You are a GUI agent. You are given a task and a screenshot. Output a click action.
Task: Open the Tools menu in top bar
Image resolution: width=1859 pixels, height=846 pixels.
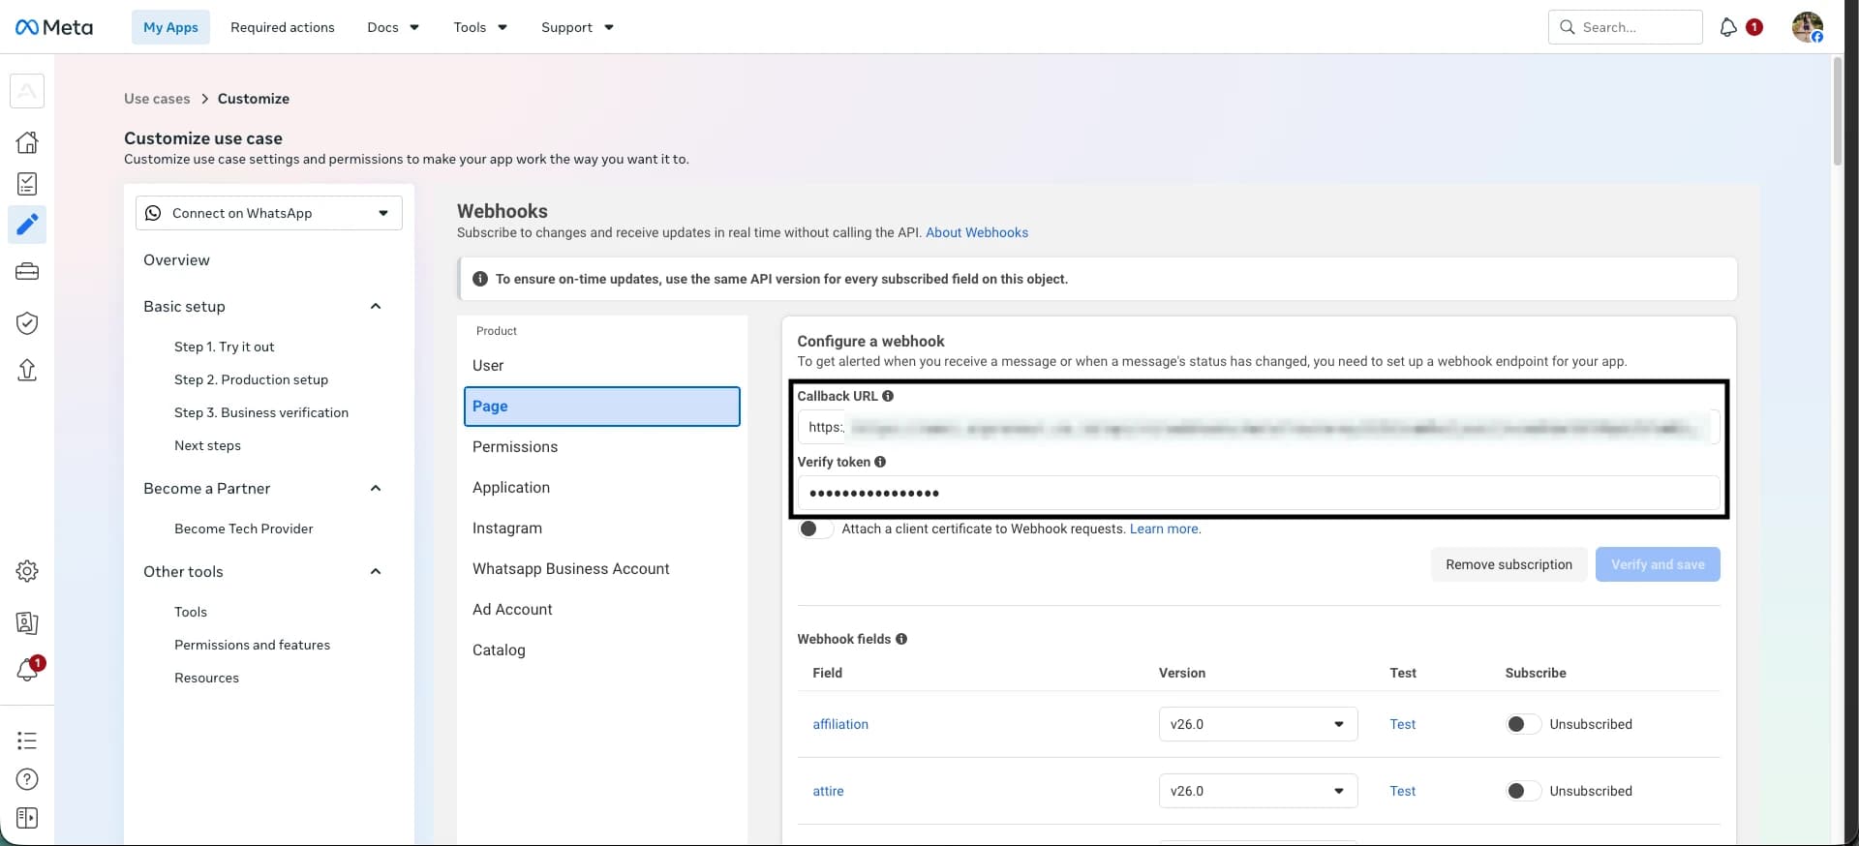[x=480, y=27]
